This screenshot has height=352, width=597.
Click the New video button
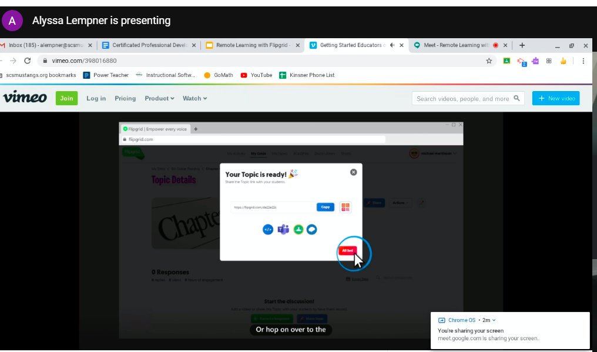[x=556, y=98]
